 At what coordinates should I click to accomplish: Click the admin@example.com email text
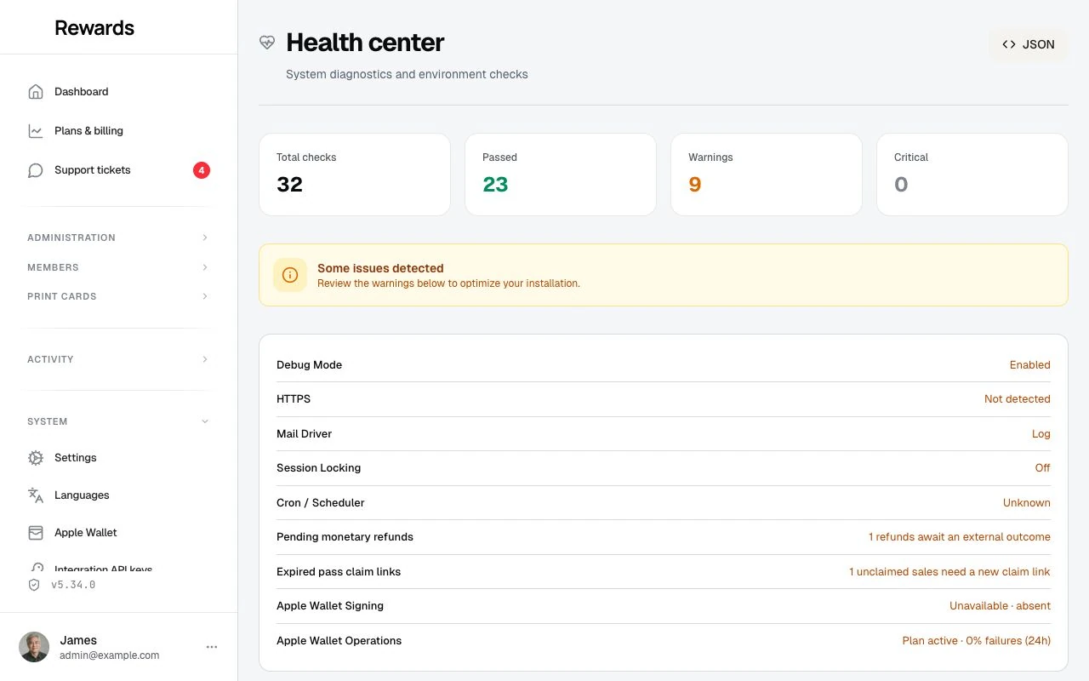click(110, 655)
